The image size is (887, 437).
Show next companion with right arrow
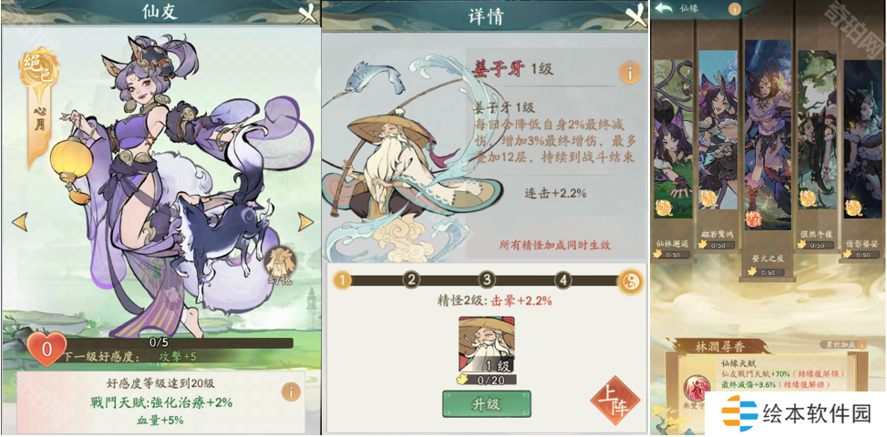pyautogui.click(x=305, y=221)
